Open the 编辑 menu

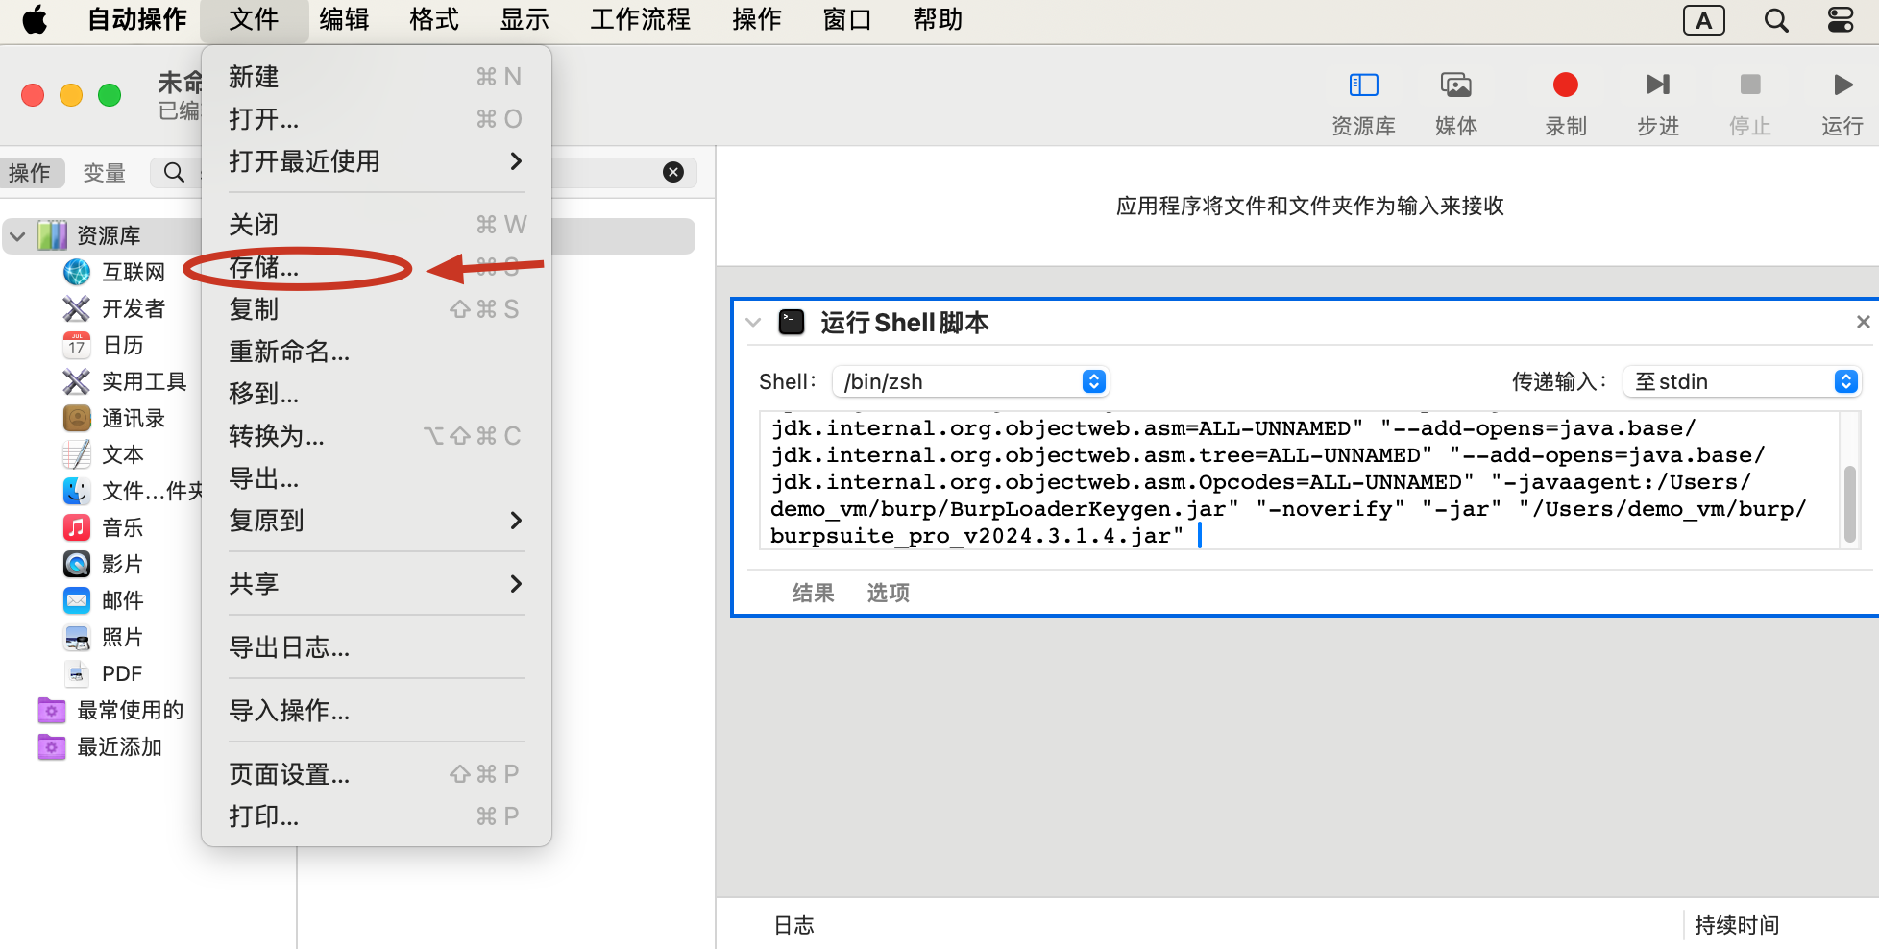pyautogui.click(x=344, y=20)
